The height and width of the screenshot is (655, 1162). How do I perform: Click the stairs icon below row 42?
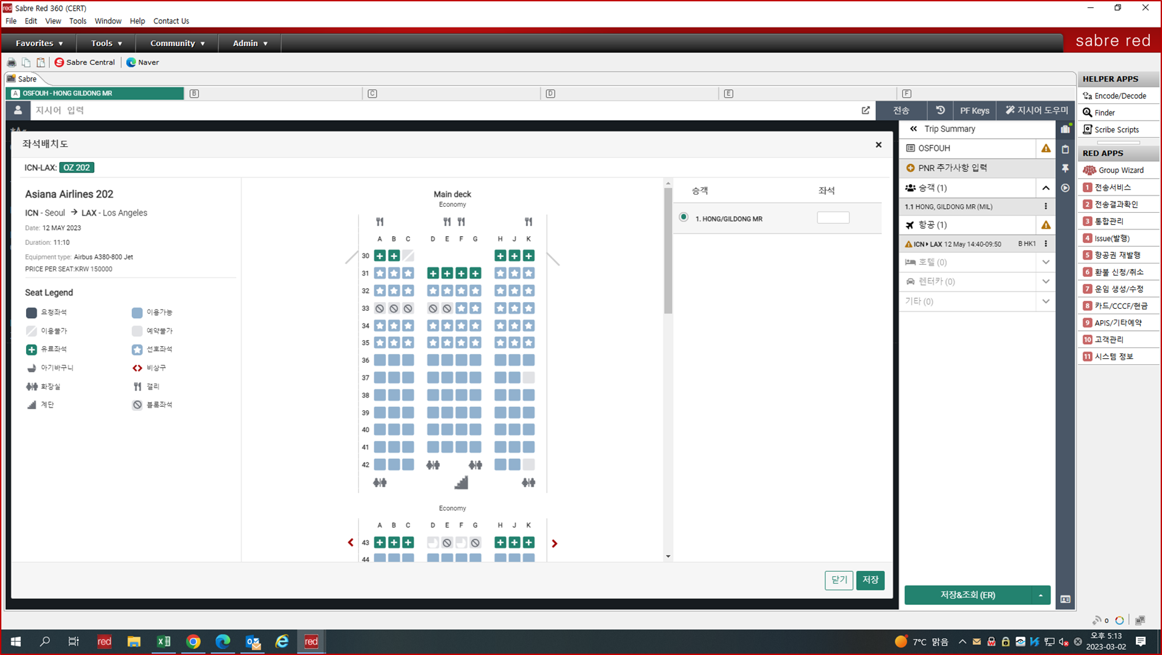pyautogui.click(x=461, y=482)
